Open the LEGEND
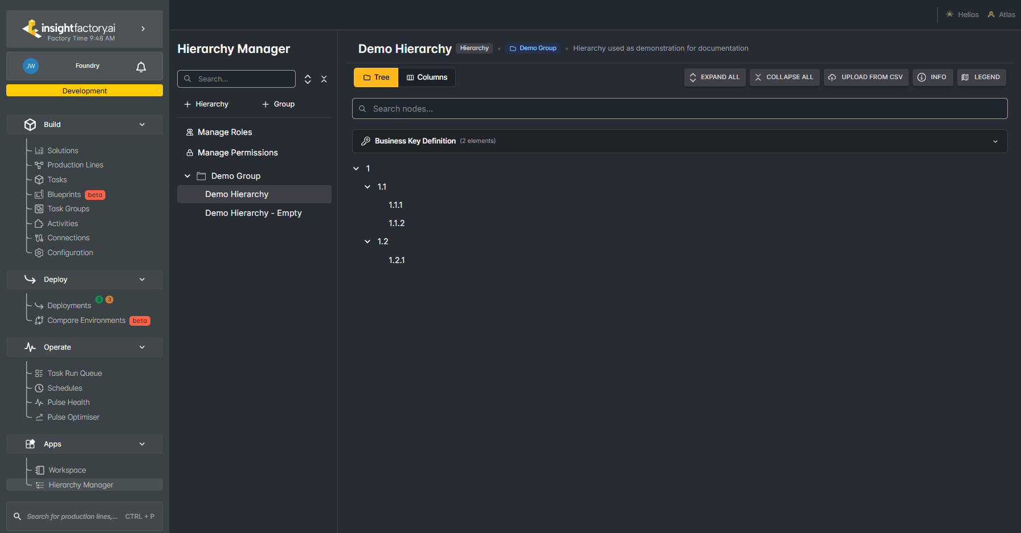Image resolution: width=1021 pixels, height=533 pixels. point(982,77)
